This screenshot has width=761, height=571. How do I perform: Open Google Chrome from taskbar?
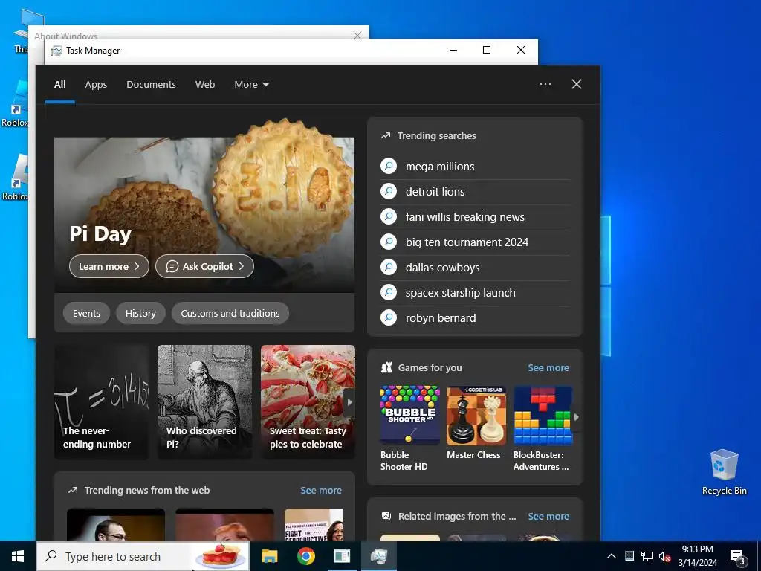pyautogui.click(x=305, y=556)
